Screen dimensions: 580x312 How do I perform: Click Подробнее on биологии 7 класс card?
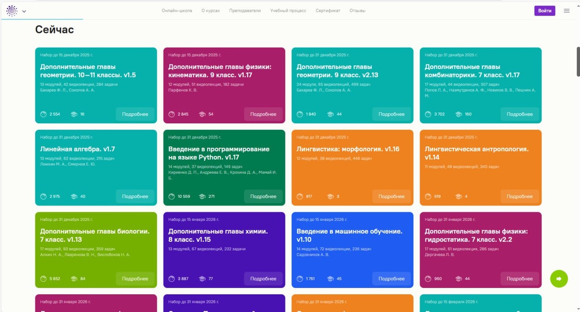(135, 279)
